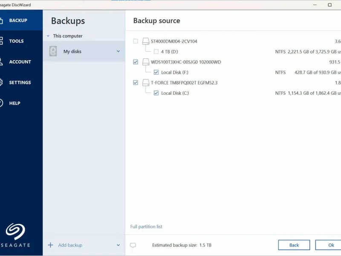The height and width of the screenshot is (256, 341).
Task: Open the Tools section icon
Action: 1,41
